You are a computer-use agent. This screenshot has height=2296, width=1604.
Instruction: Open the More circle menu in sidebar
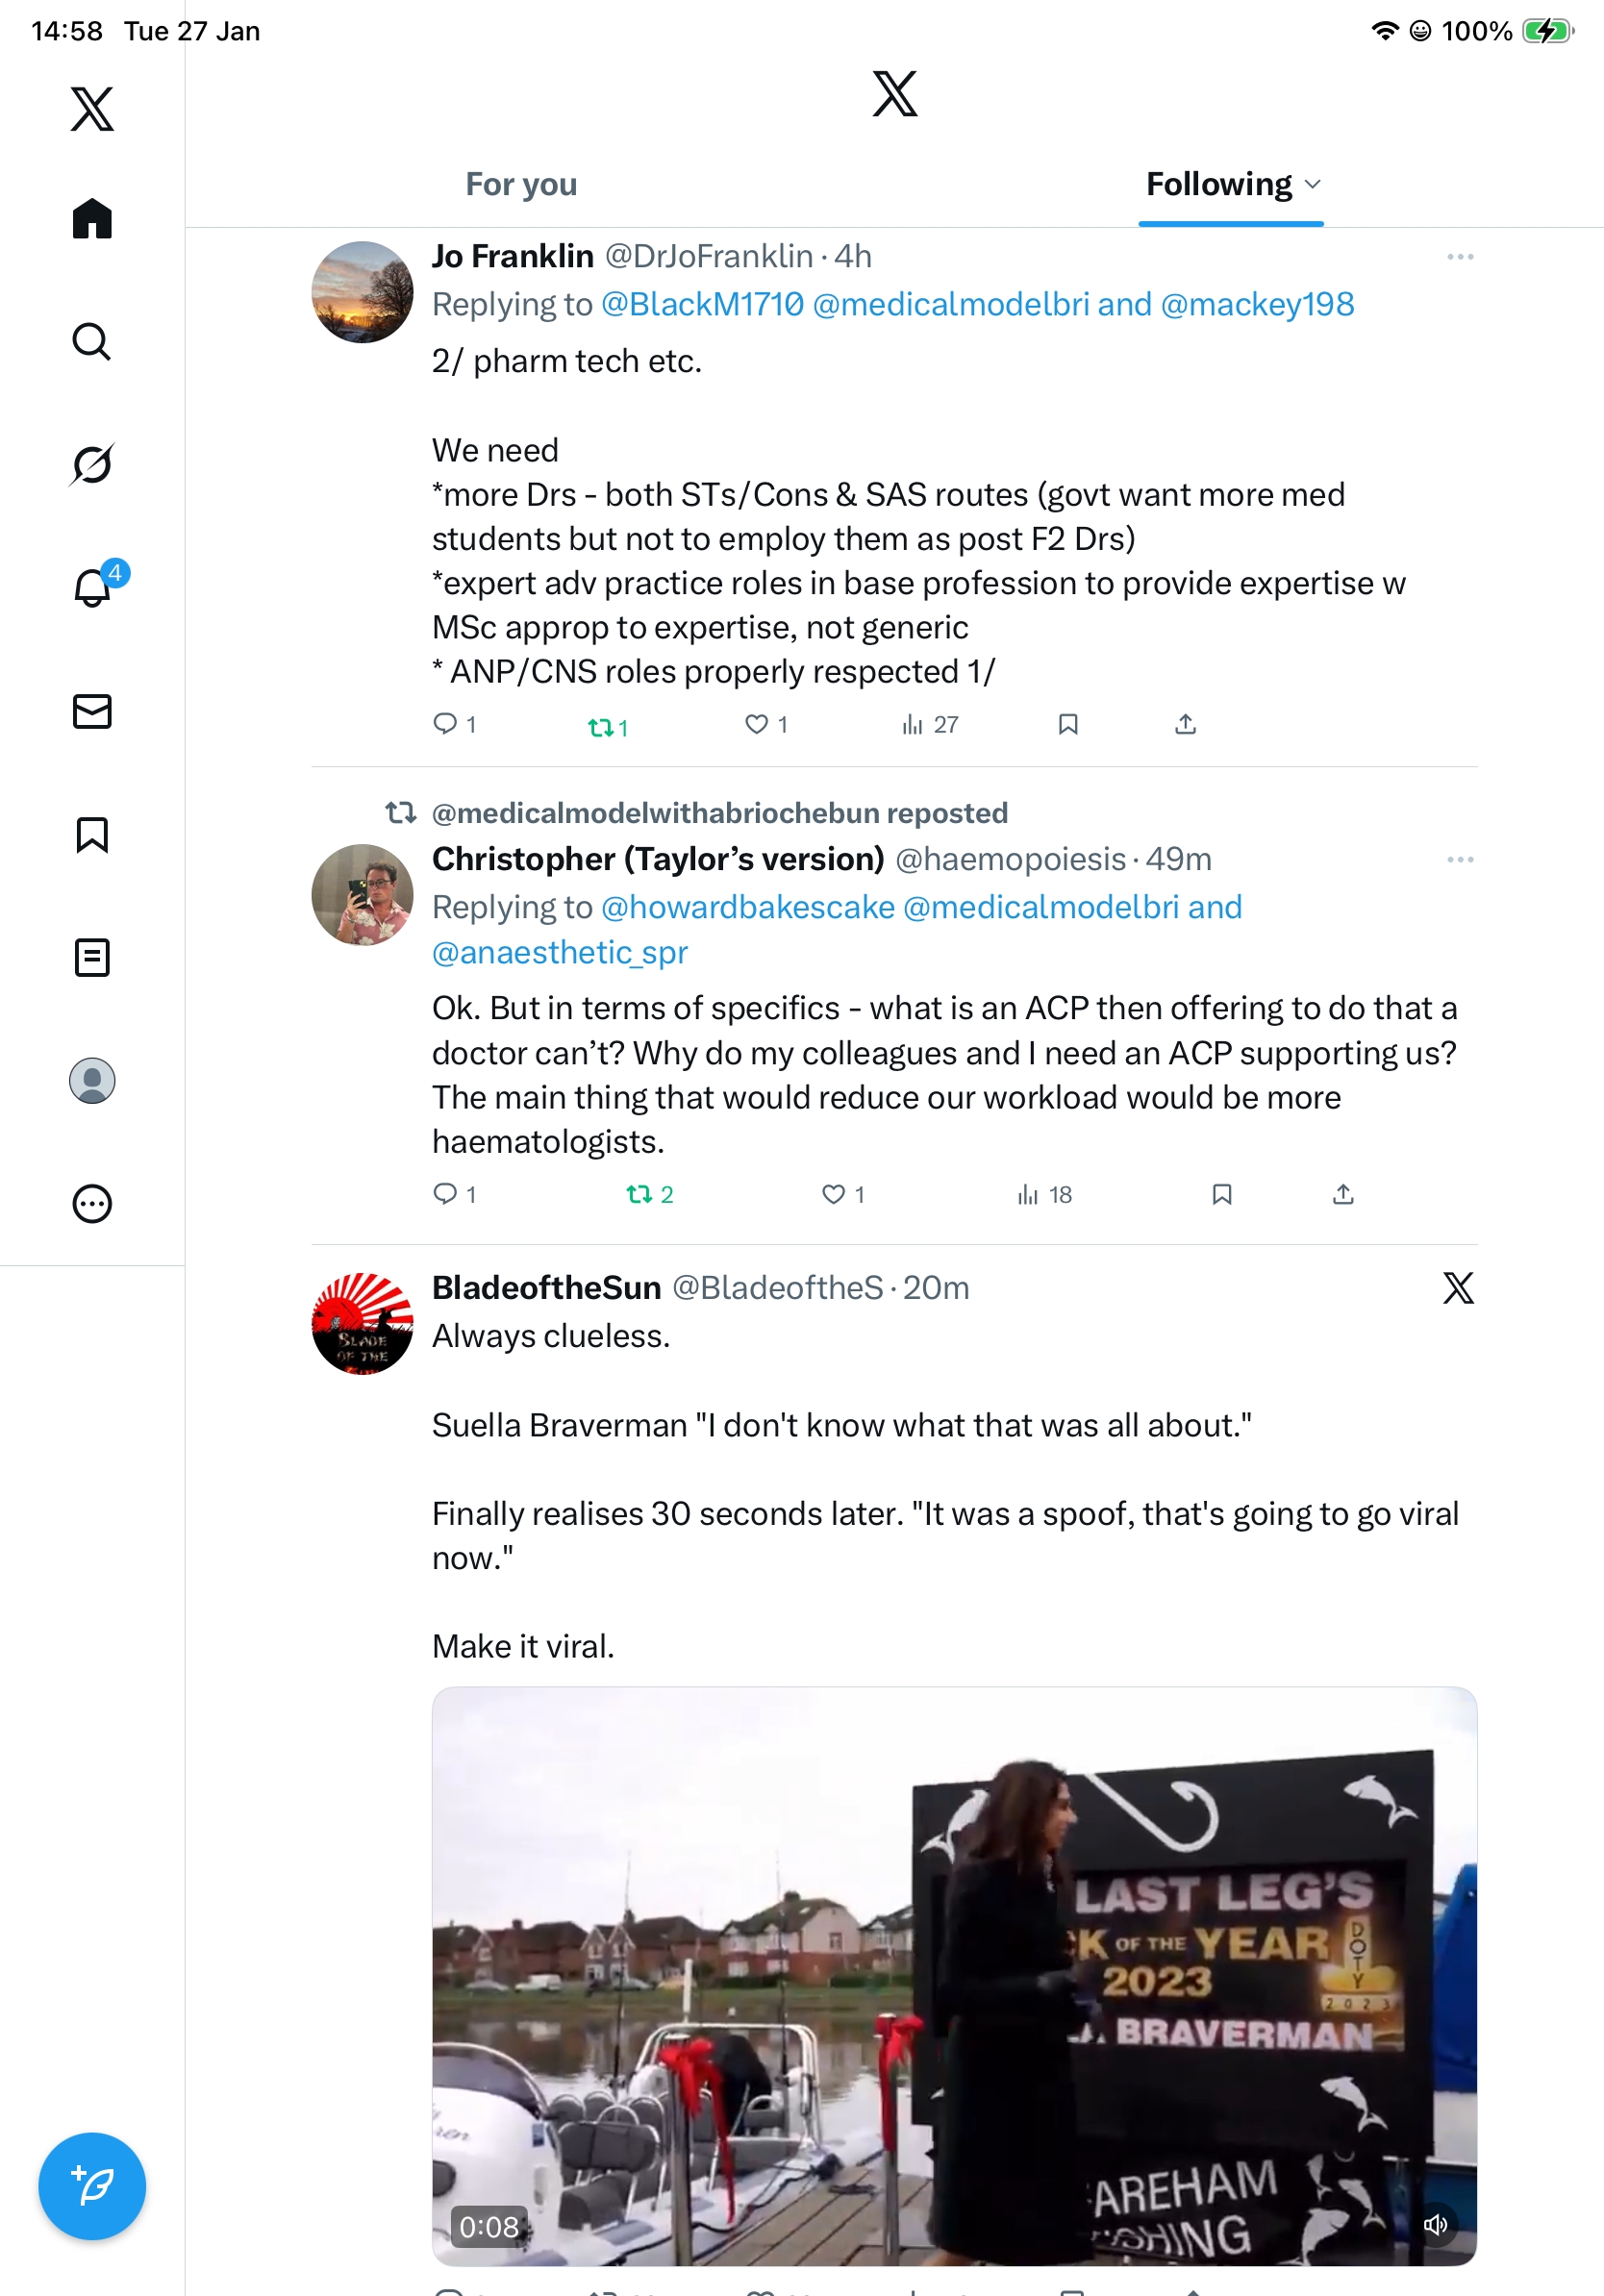point(92,1204)
